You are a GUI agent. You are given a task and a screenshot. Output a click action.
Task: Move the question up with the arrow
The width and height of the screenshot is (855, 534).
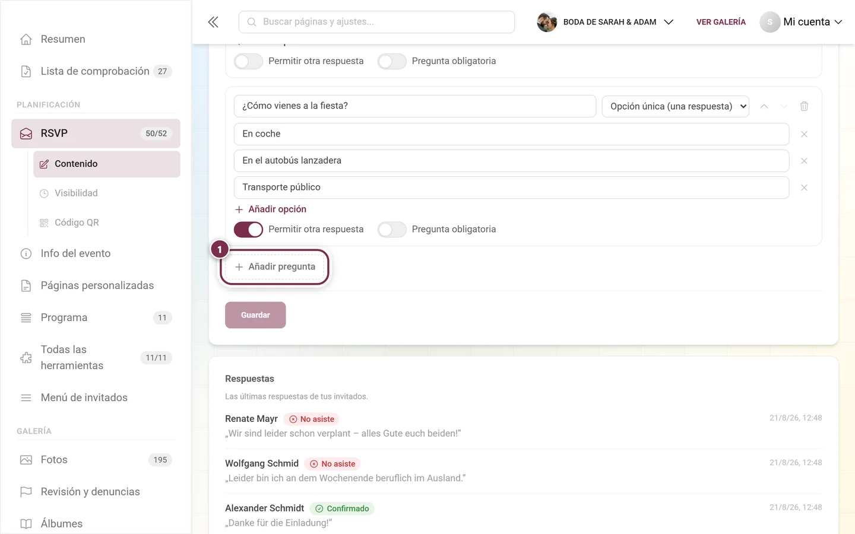point(764,106)
